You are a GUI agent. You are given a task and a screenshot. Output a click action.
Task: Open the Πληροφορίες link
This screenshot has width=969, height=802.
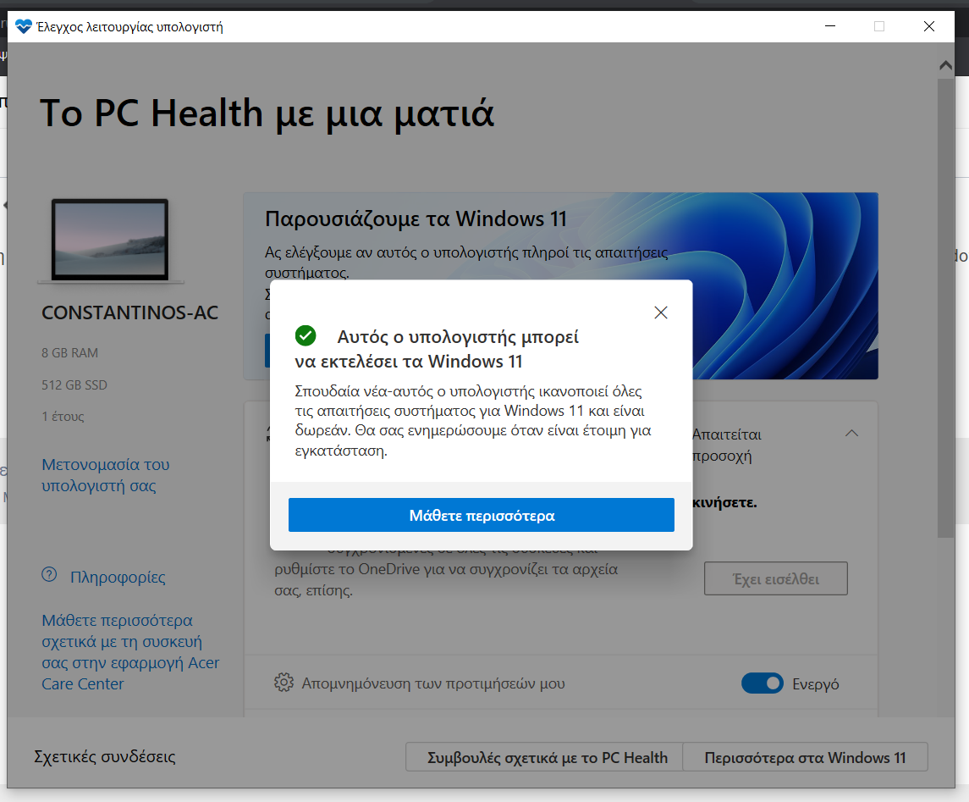tap(118, 577)
